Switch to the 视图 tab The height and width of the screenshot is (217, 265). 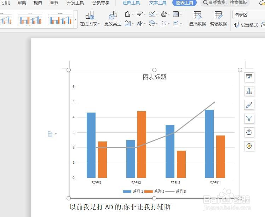tap(38, 2)
